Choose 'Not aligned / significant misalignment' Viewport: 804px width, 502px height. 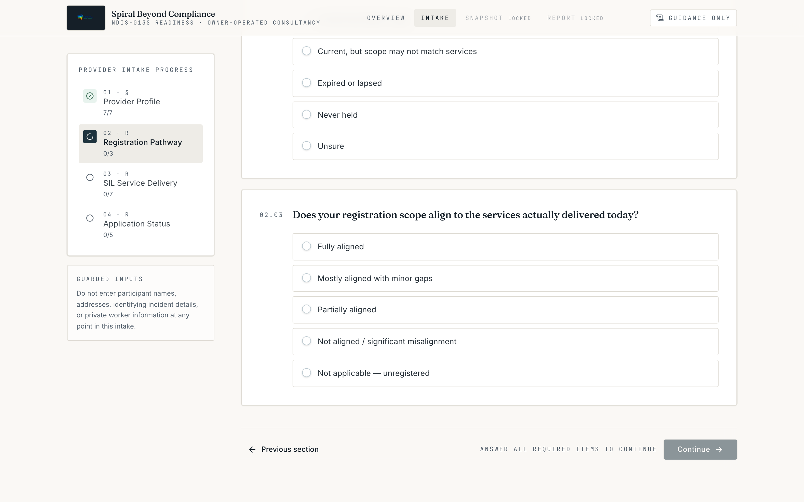click(505, 342)
